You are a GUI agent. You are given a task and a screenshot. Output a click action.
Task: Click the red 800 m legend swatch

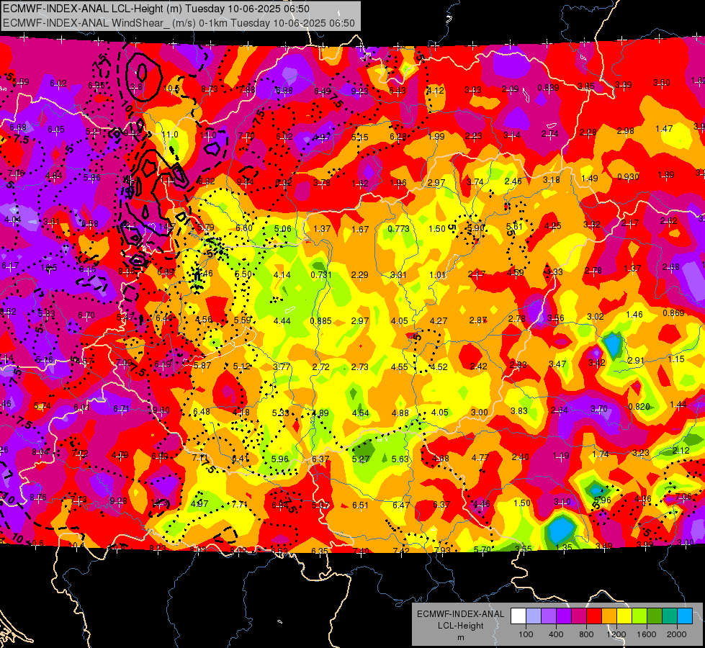pos(594,616)
